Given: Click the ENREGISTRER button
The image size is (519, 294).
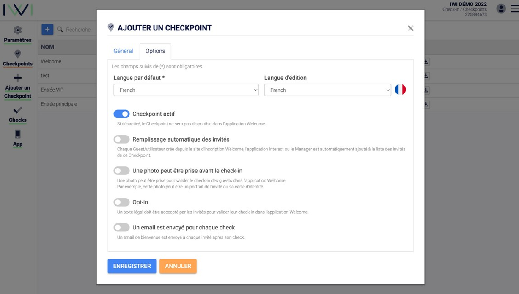Looking at the screenshot, I should [132, 266].
